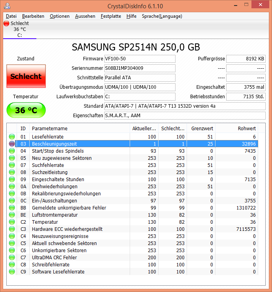Click the Eingeschaltet value 3755 mal

click(x=246, y=87)
